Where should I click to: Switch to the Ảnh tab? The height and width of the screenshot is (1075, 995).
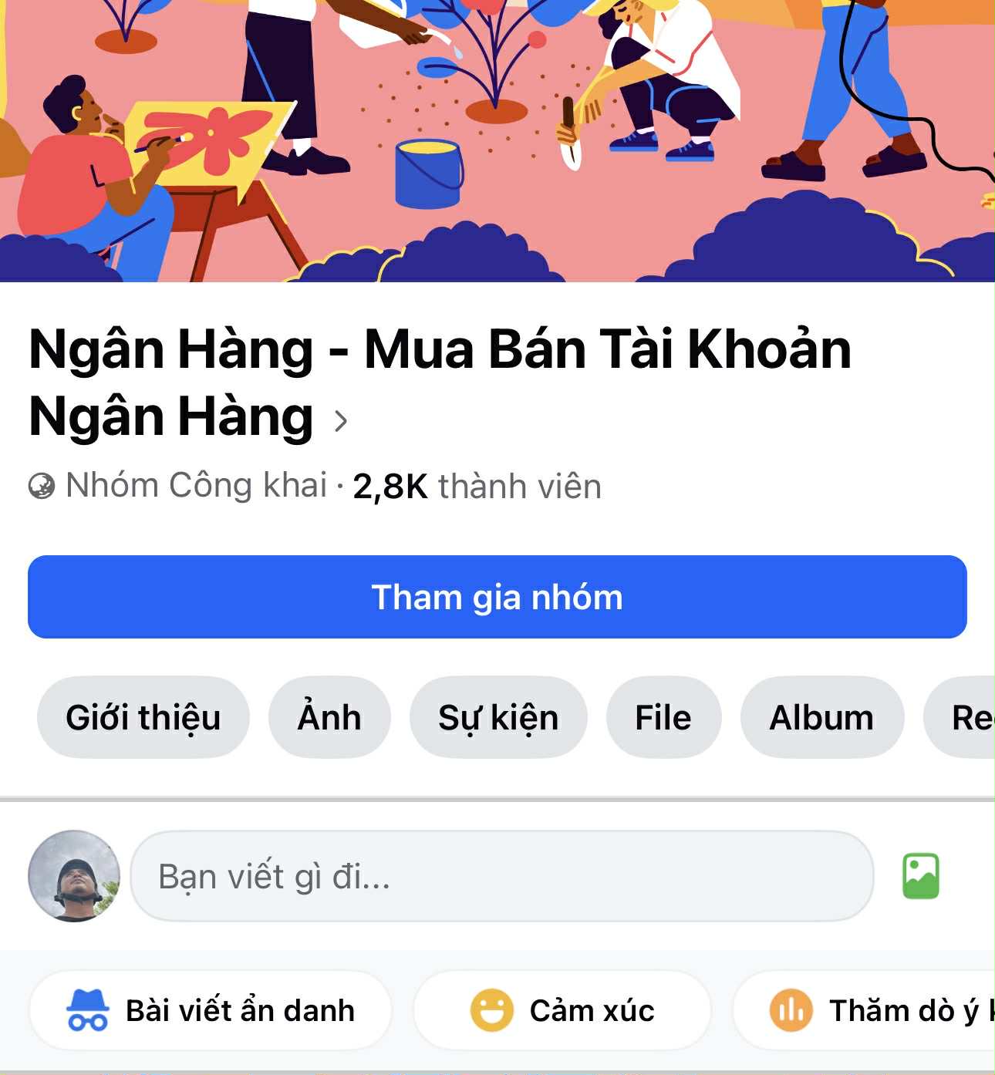[x=329, y=717]
